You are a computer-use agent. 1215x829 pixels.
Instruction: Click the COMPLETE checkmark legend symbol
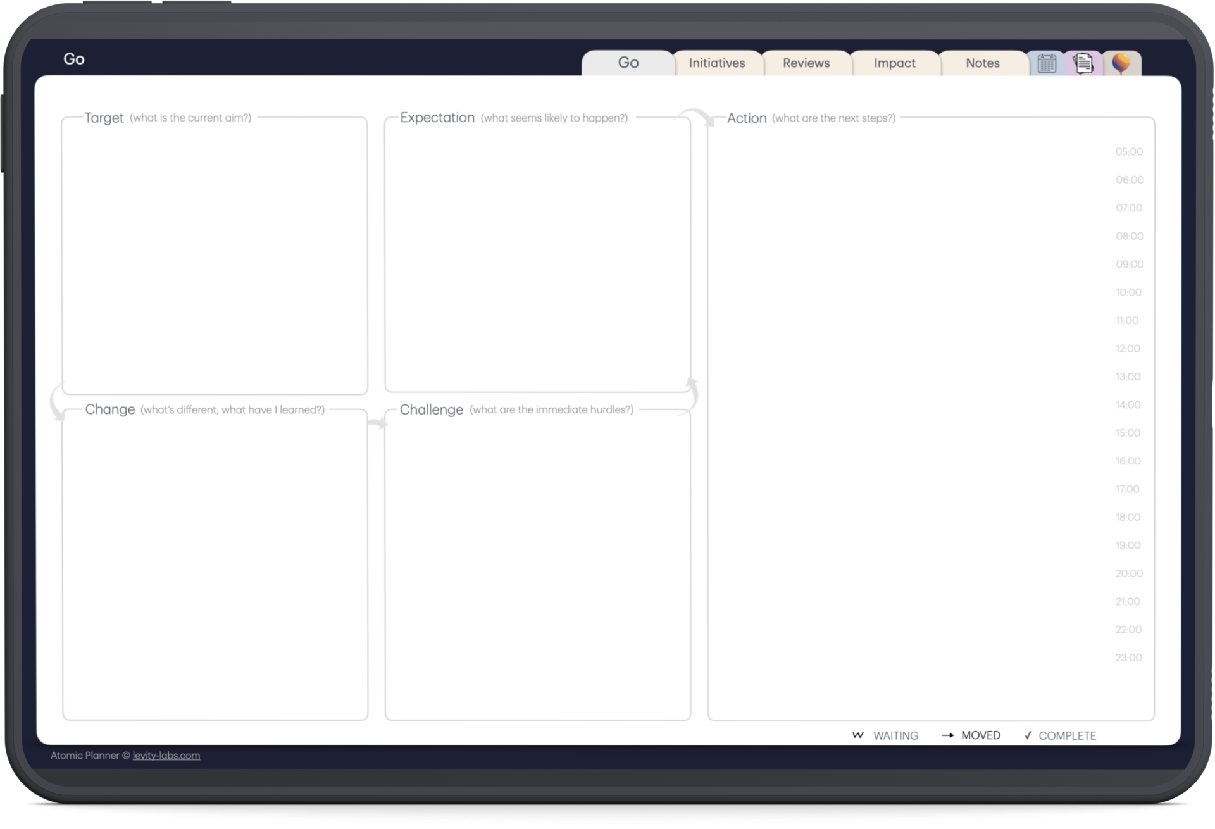coord(1028,735)
